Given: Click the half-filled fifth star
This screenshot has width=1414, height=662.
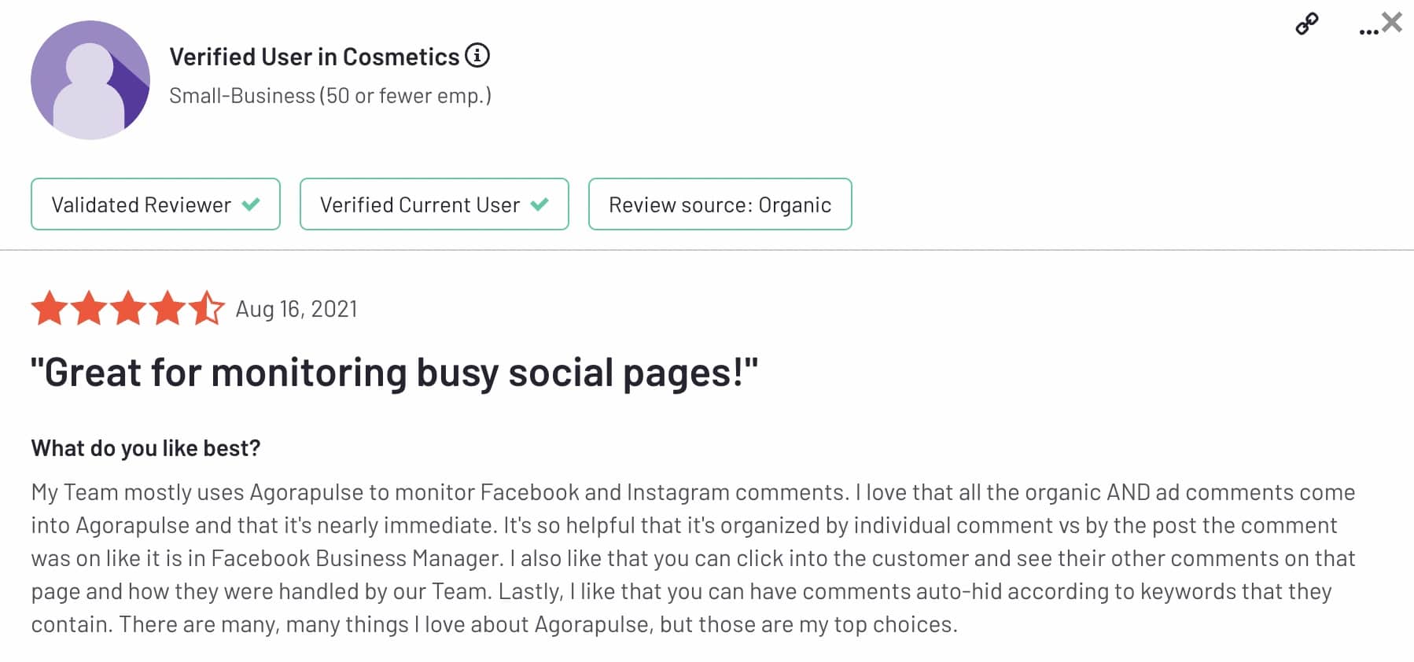Looking at the screenshot, I should (x=207, y=308).
